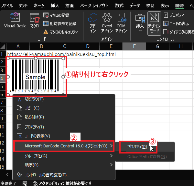Viewport: 194px width, 186px height.
Task: Open the Visual Basic editor
Action: point(15,21)
